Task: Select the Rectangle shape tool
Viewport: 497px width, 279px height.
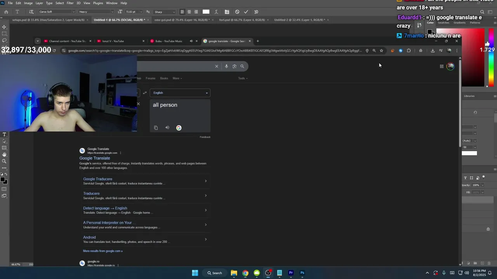Action: (x=4, y=148)
